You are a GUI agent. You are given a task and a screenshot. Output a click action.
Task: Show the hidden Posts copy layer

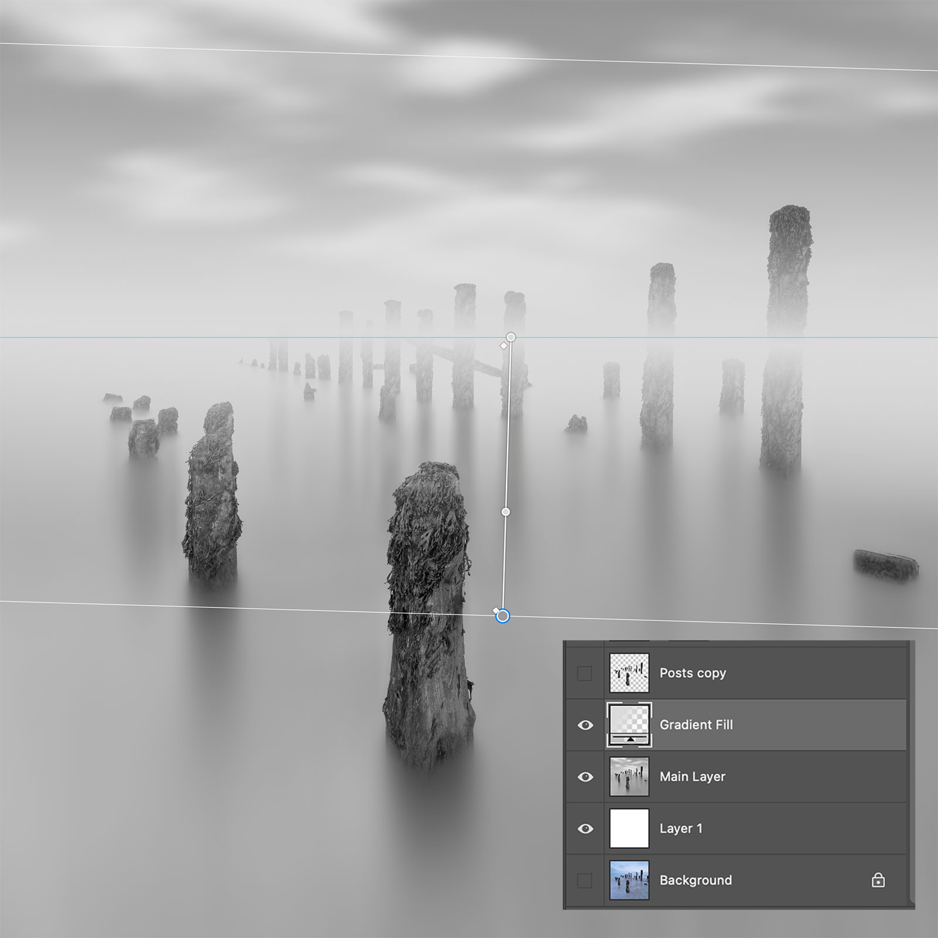(584, 674)
